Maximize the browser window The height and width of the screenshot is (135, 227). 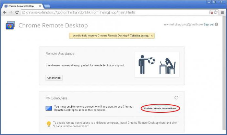214,2
